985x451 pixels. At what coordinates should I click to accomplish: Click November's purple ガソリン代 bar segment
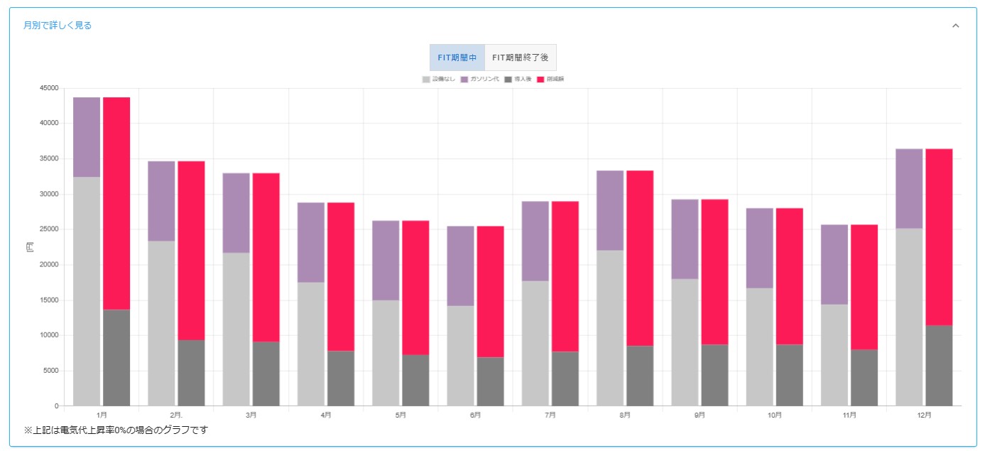(834, 265)
